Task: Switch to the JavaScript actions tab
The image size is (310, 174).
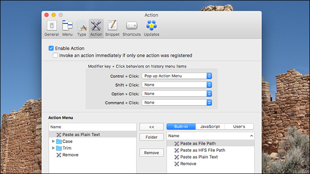Action: tap(210, 126)
